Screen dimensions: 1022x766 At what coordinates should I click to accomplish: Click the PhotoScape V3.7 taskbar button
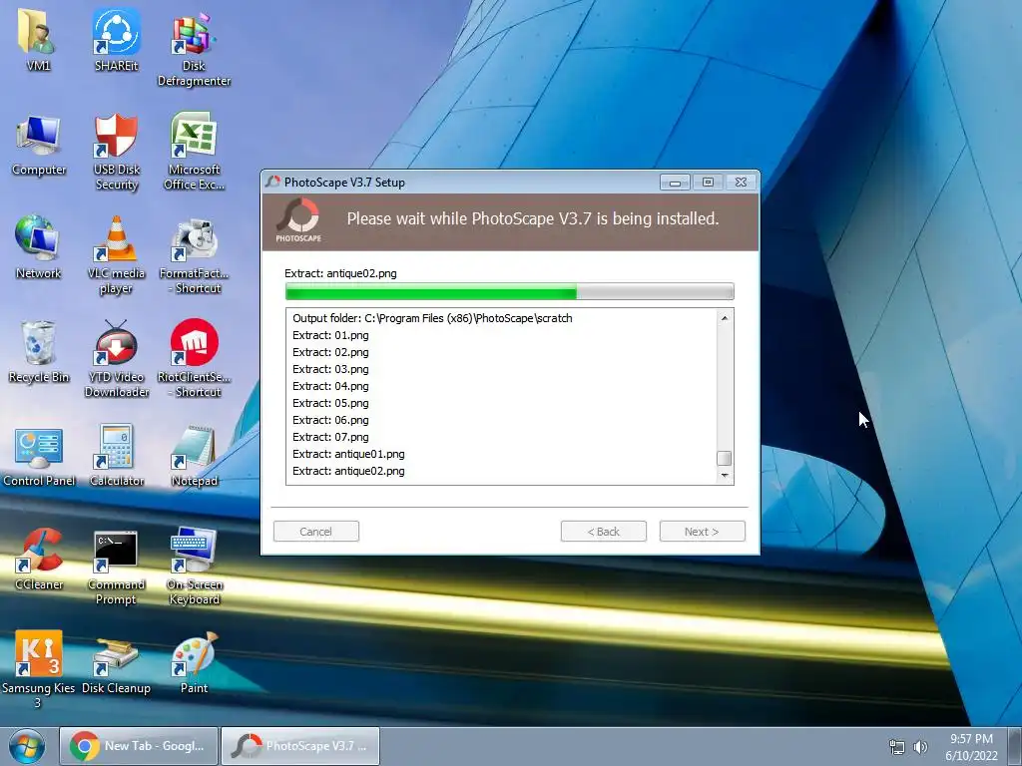300,746
